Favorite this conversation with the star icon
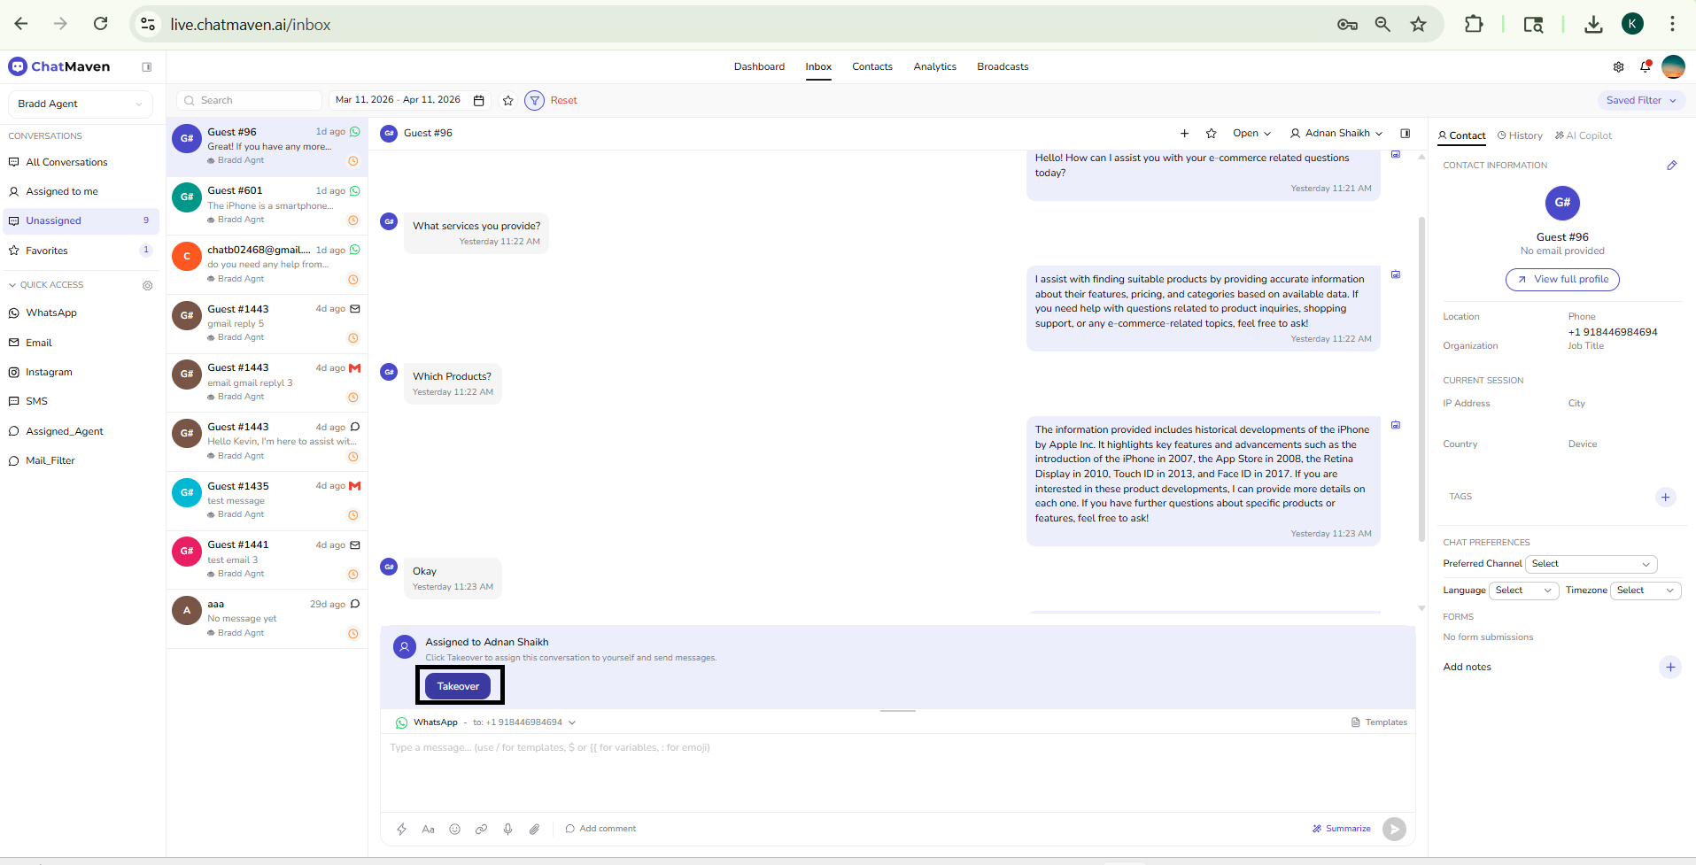The height and width of the screenshot is (865, 1696). click(x=1211, y=133)
